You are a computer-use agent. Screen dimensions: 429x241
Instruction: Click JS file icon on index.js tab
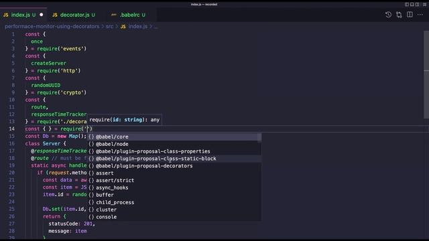6,15
